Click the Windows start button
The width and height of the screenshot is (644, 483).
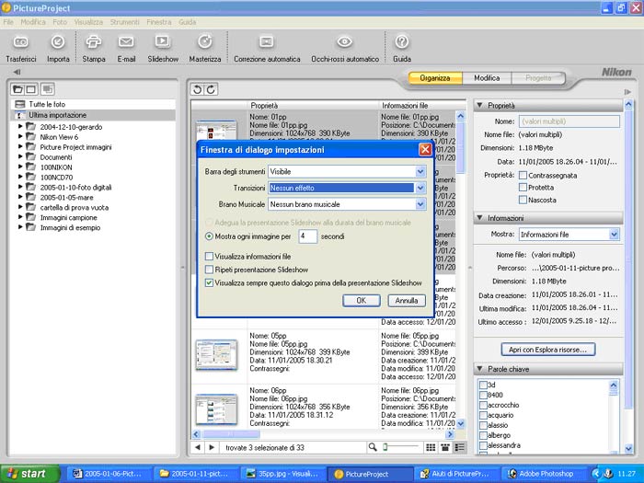click(29, 474)
